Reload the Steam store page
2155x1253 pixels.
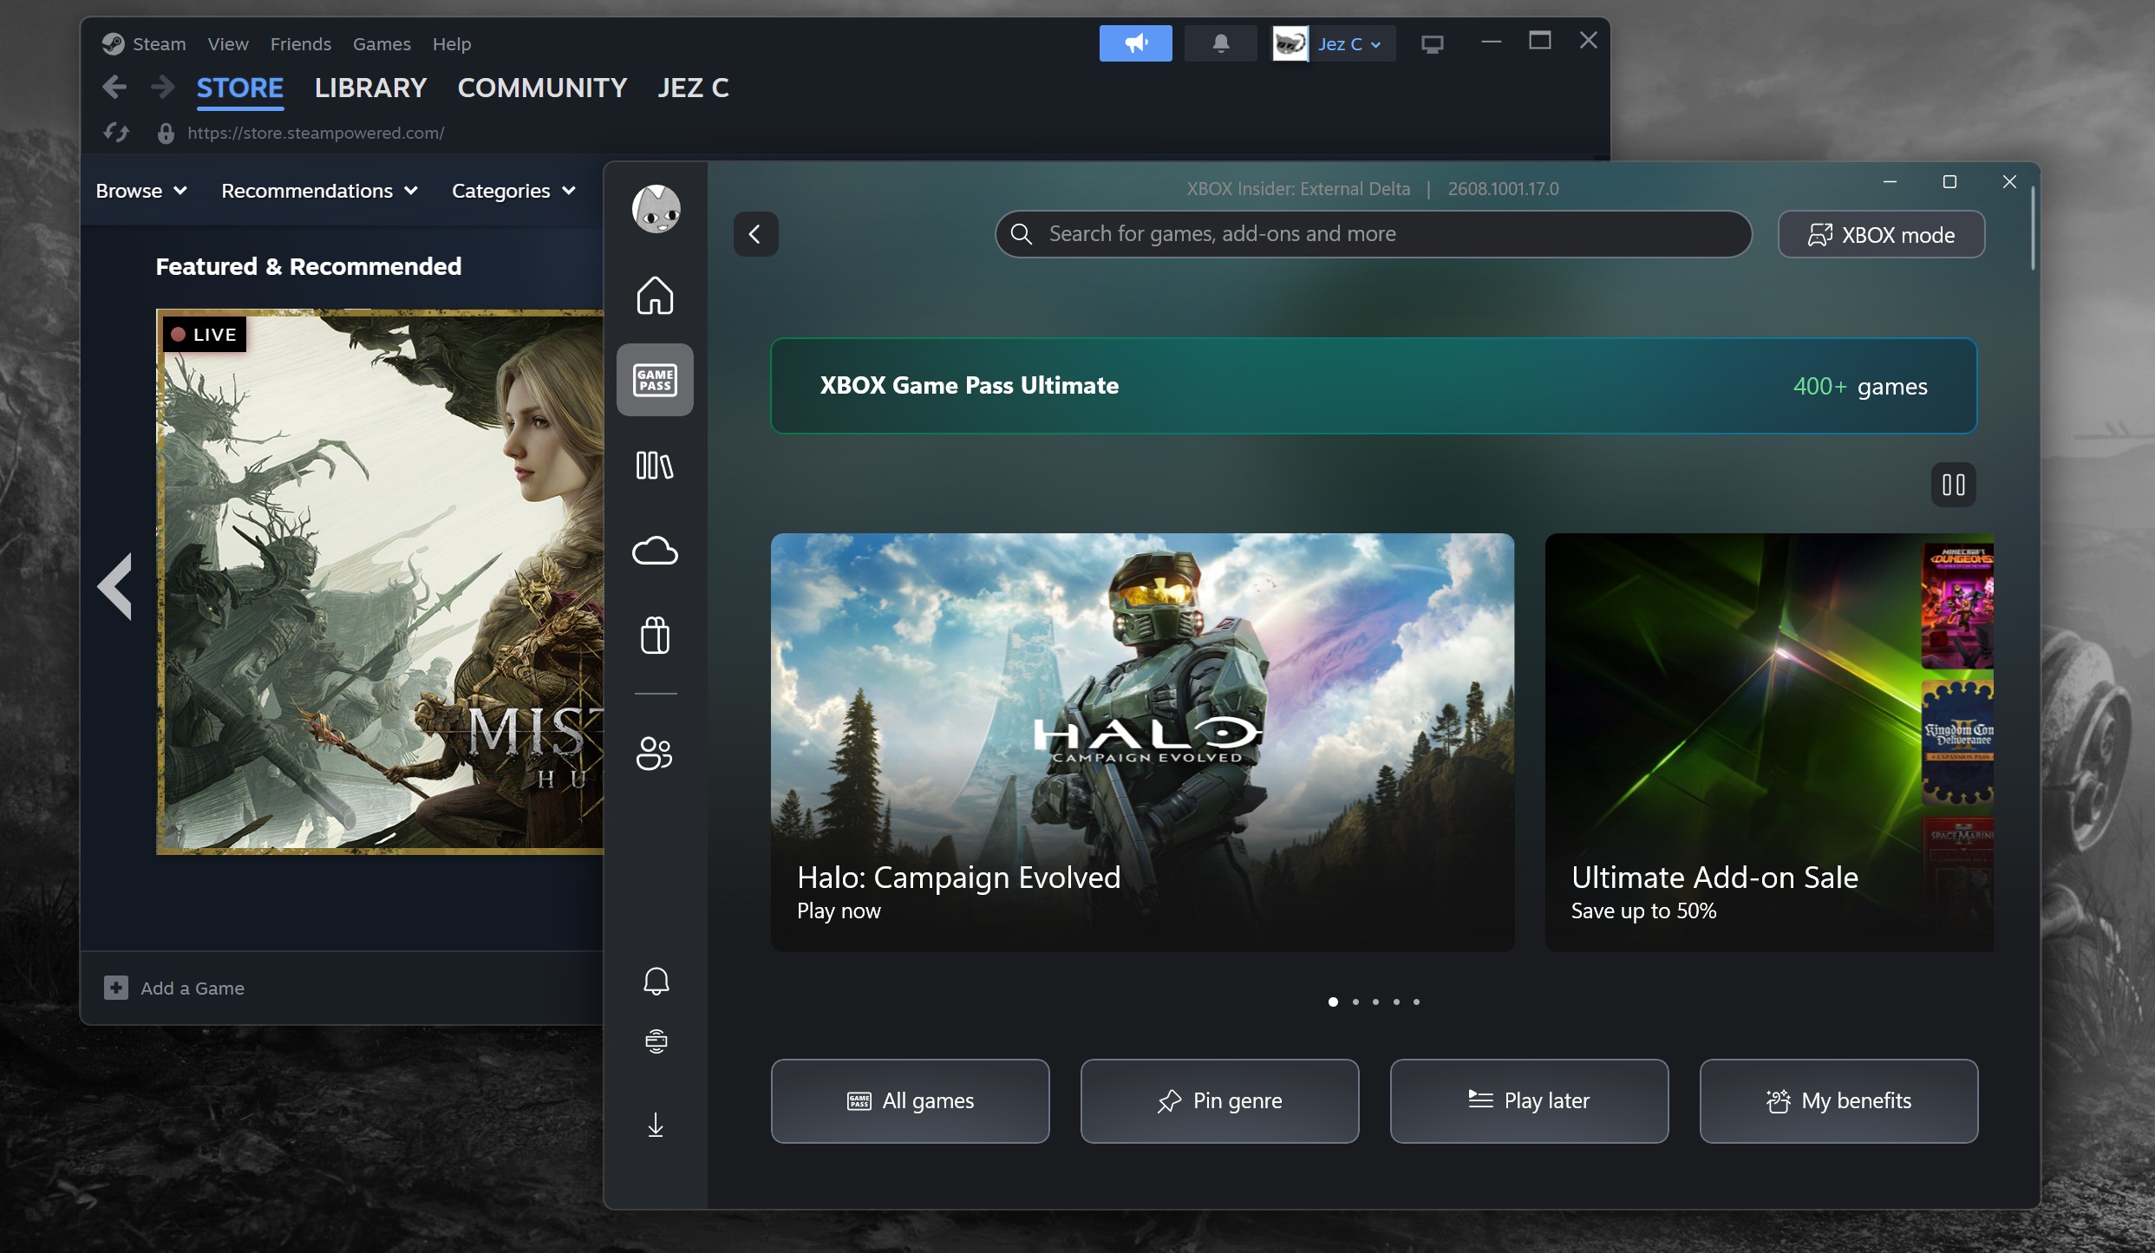[x=116, y=133]
